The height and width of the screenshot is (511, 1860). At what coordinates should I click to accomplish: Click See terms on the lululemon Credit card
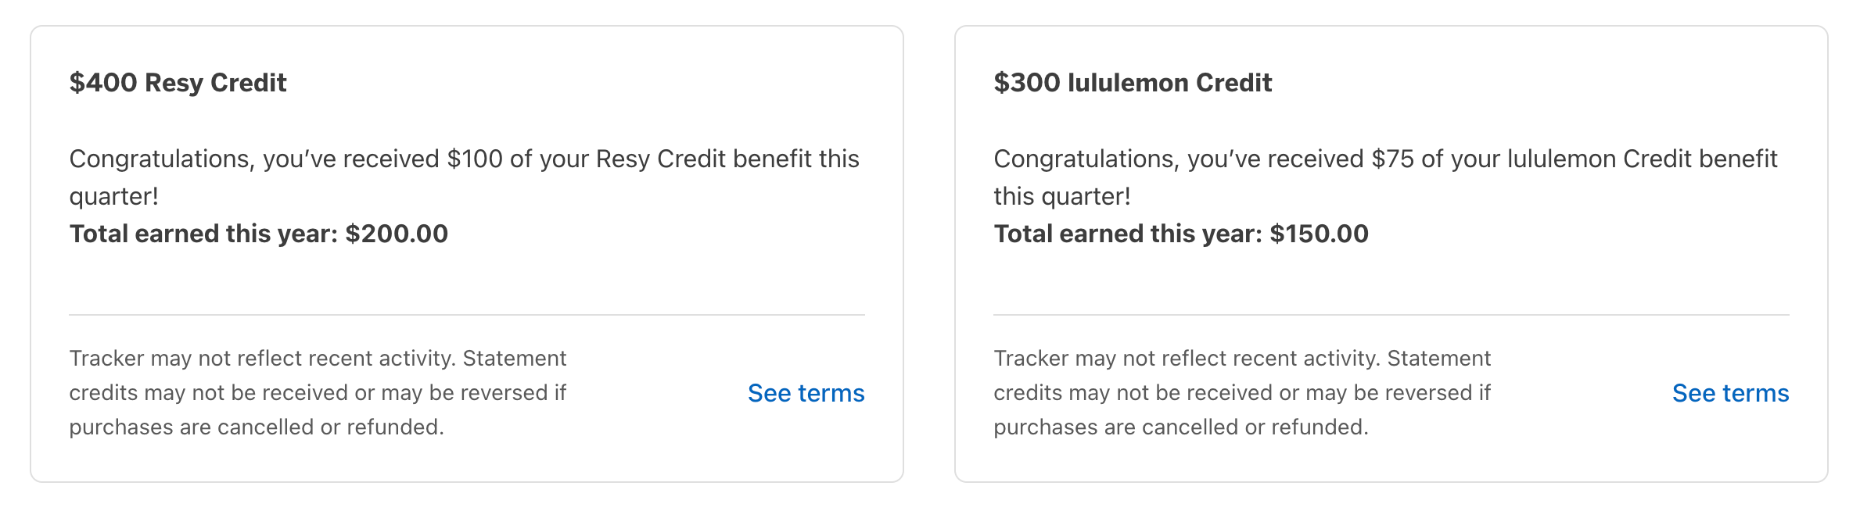click(x=1729, y=394)
